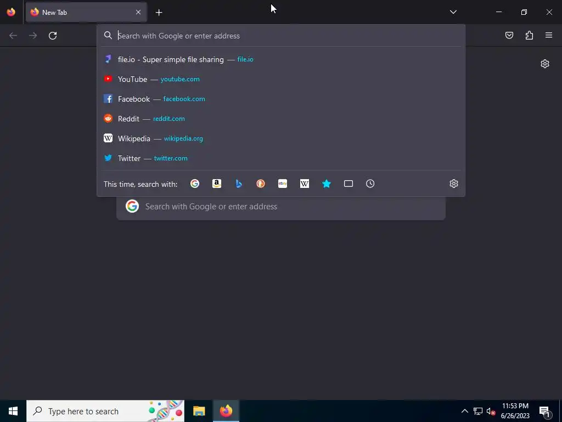This screenshot has height=422, width=562.
Task: Select the YouTube suggestion
Action: click(x=280, y=79)
